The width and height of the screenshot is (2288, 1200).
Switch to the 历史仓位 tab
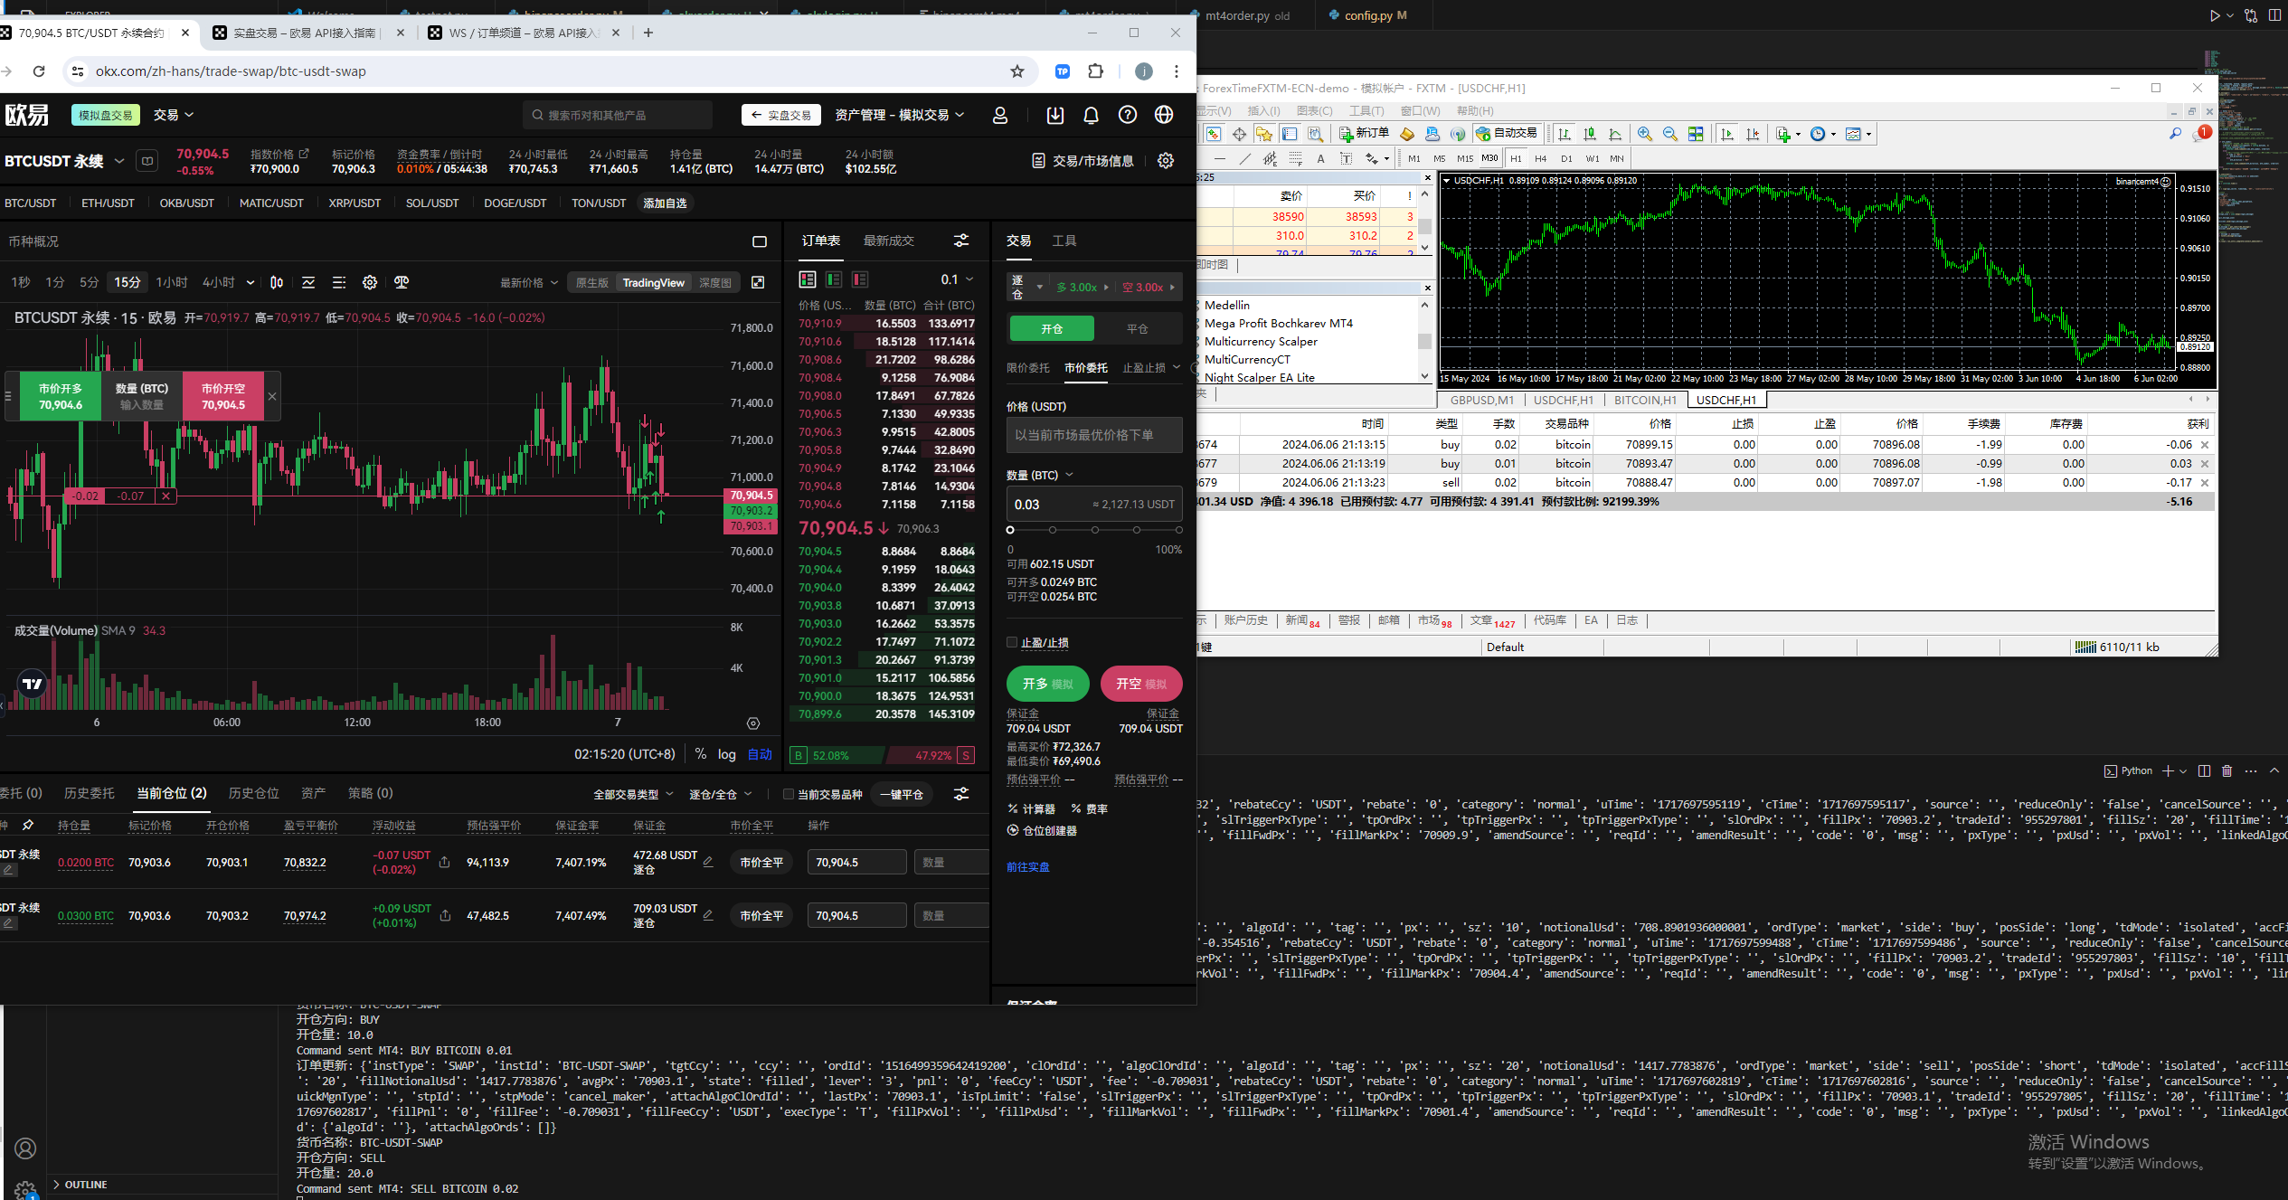click(x=253, y=793)
